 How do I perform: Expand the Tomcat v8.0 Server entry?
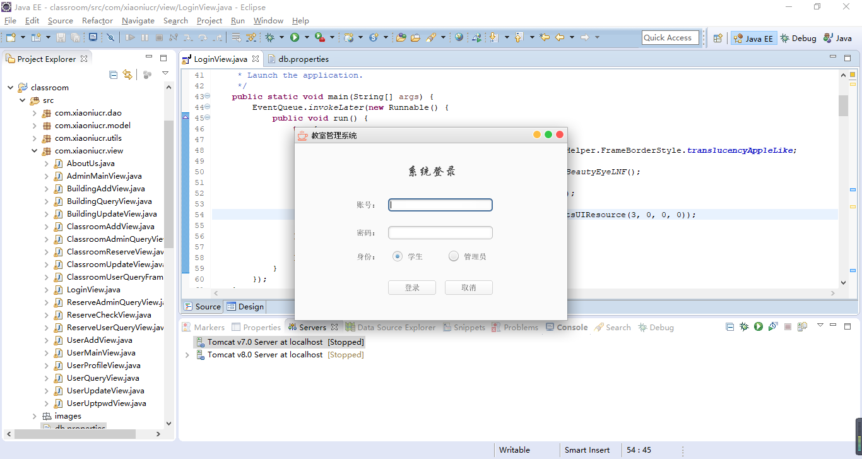pyautogui.click(x=187, y=355)
